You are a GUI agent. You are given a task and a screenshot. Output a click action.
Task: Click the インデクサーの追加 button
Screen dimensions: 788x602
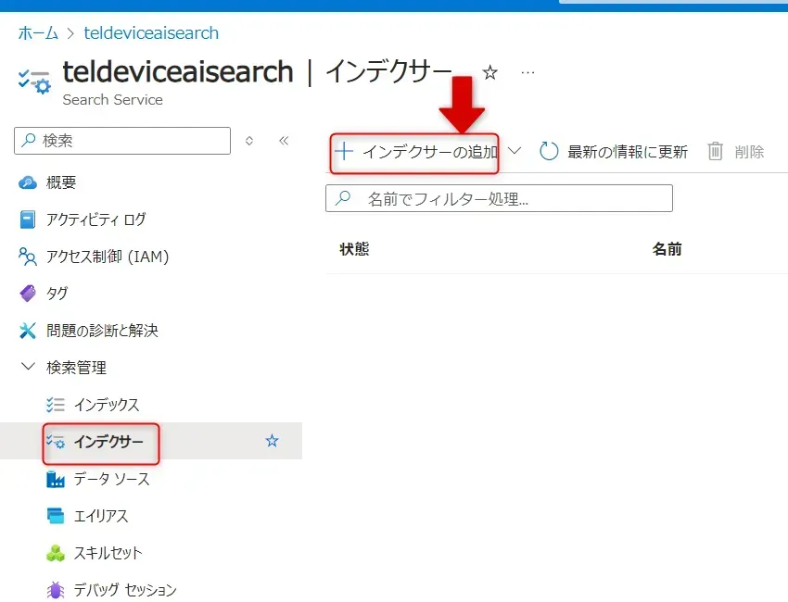click(x=416, y=152)
